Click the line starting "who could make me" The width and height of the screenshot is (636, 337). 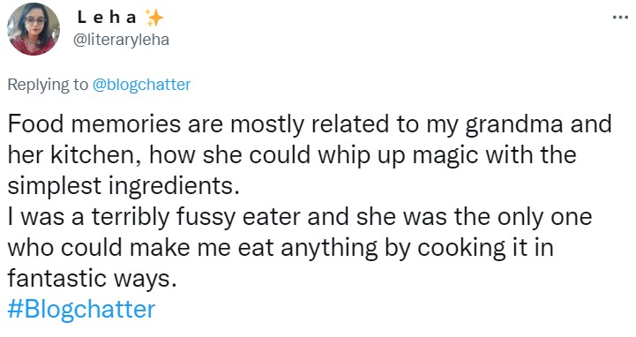(x=281, y=247)
